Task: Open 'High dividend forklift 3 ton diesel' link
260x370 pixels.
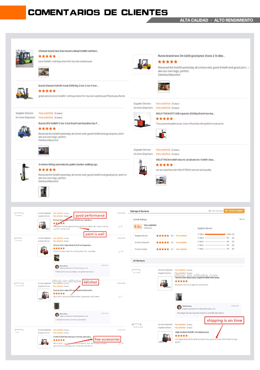Action: click(192, 332)
